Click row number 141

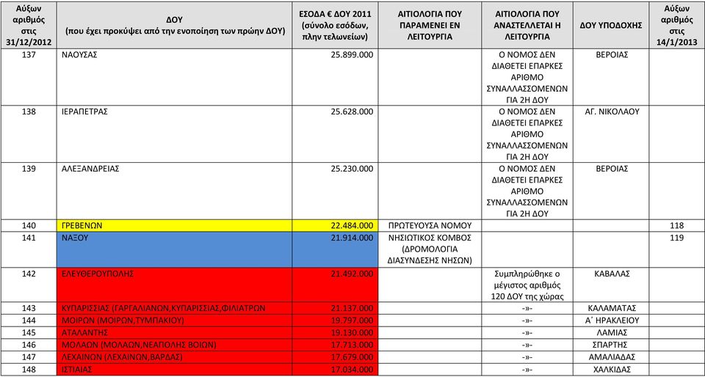click(x=29, y=238)
